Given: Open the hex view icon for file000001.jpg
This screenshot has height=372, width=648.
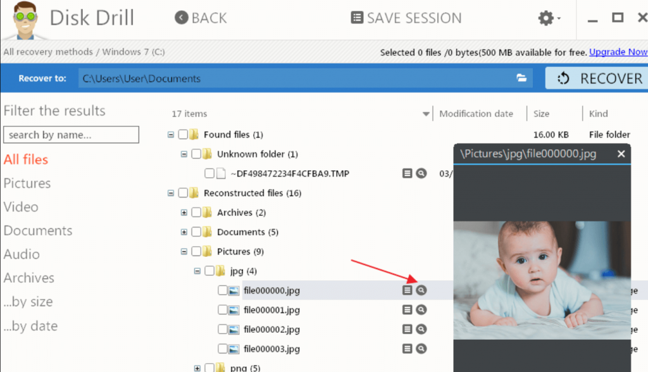Looking at the screenshot, I should point(407,309).
